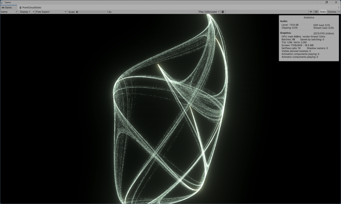Screen dimensions: 341x204
Task: Click Animator components playing: 0 text
Action: 300,57
